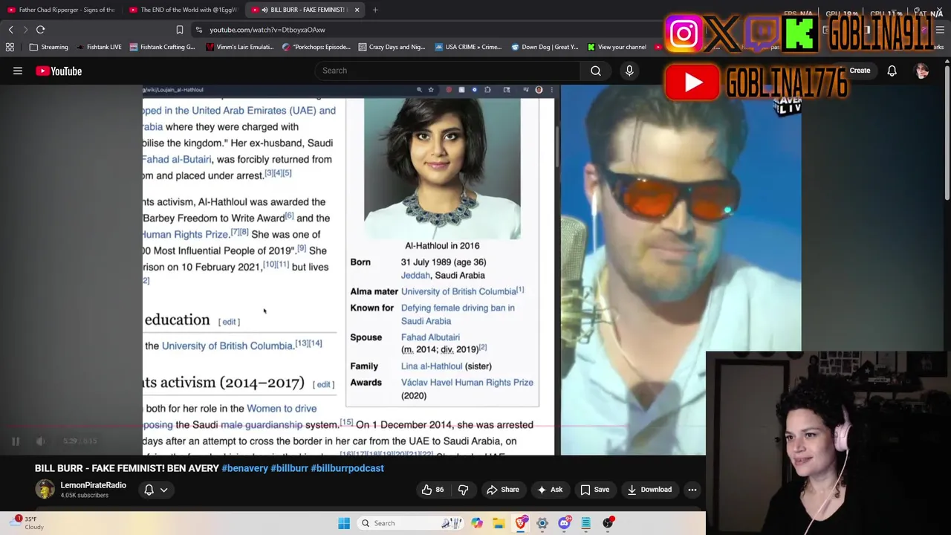Start voice search with the microphone icon
The height and width of the screenshot is (535, 951).
pos(629,71)
